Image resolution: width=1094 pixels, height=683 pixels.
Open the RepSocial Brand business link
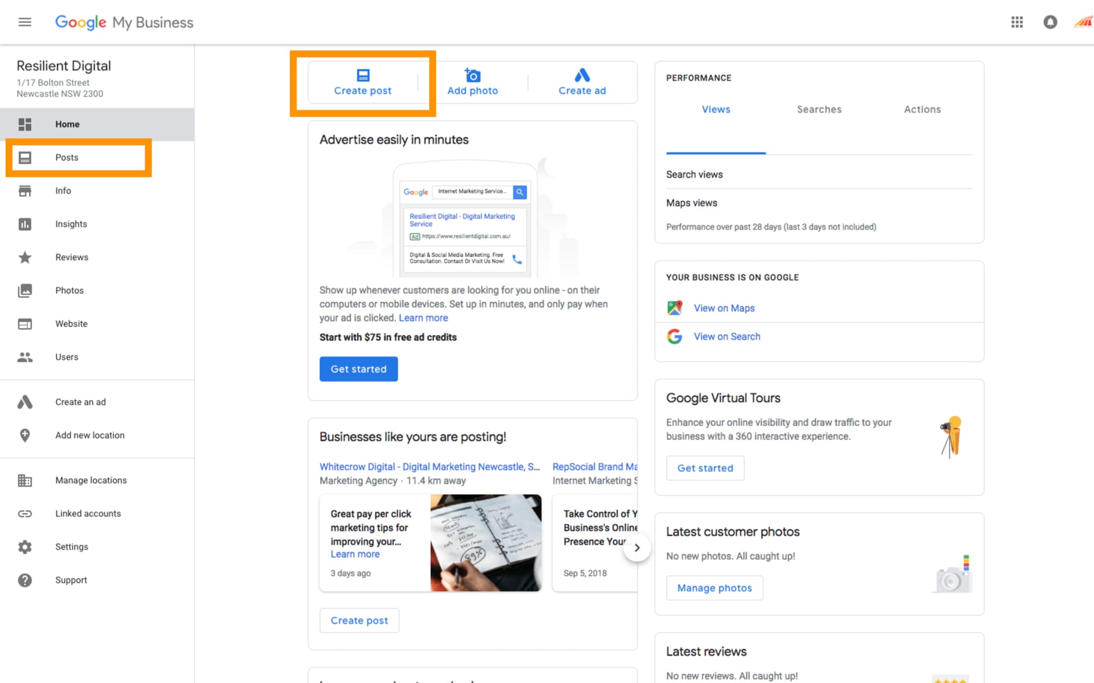595,467
